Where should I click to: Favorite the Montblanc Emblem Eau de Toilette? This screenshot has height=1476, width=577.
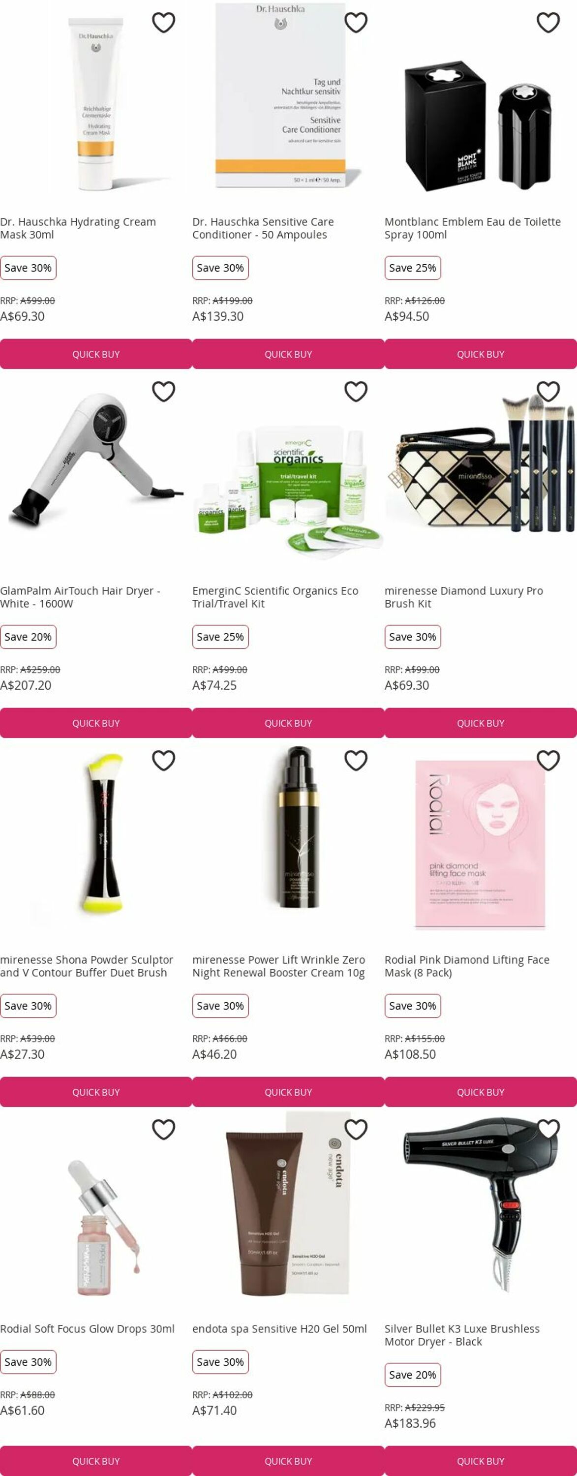click(548, 22)
